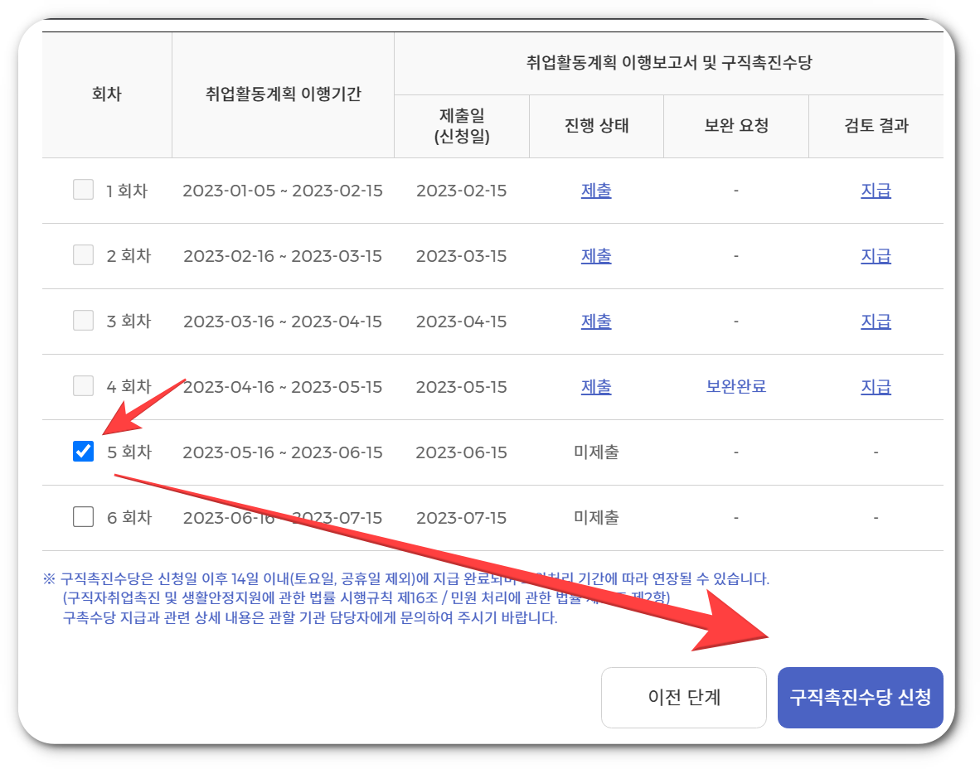Open the 지급 result for round 2
The width and height of the screenshot is (980, 769).
(876, 255)
